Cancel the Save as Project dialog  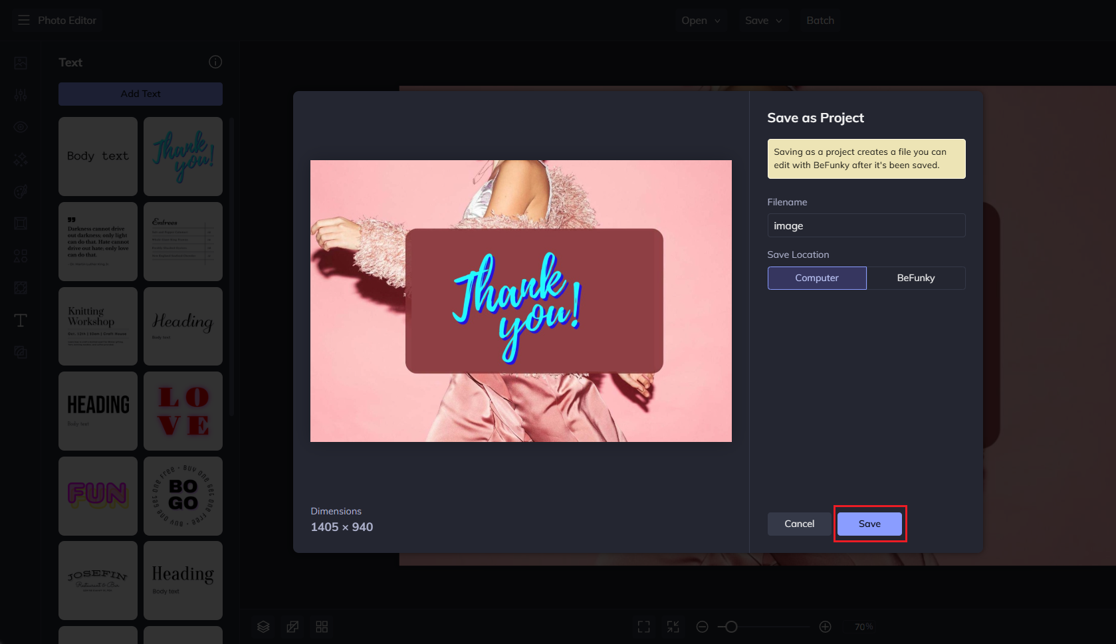pos(799,524)
